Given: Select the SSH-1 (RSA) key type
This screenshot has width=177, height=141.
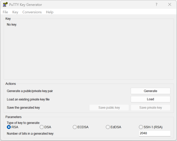Looking at the screenshot, I should coord(151,127).
